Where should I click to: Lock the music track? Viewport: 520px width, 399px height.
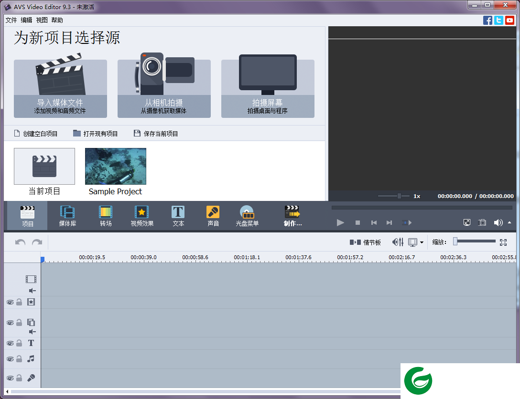[x=19, y=359]
